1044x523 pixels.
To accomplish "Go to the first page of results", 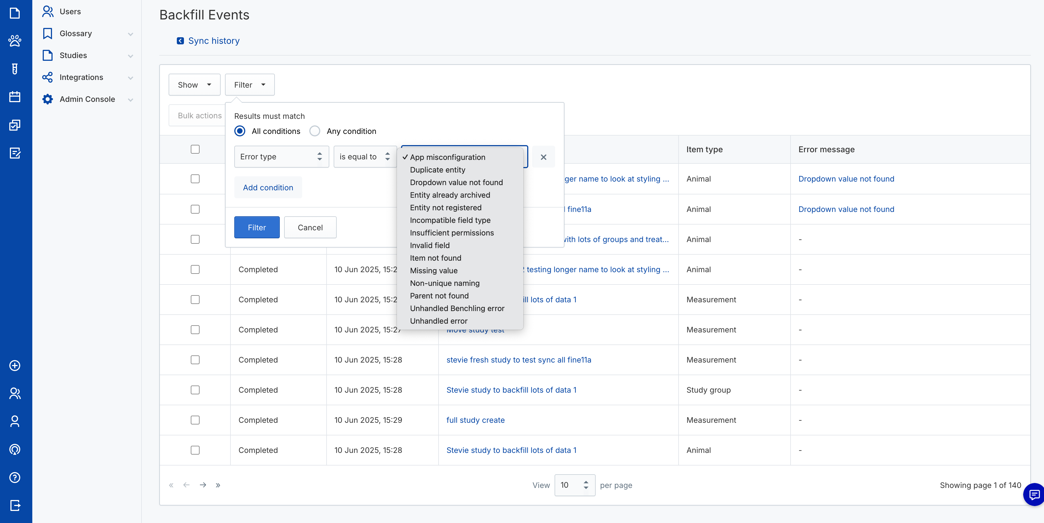I will [x=171, y=485].
